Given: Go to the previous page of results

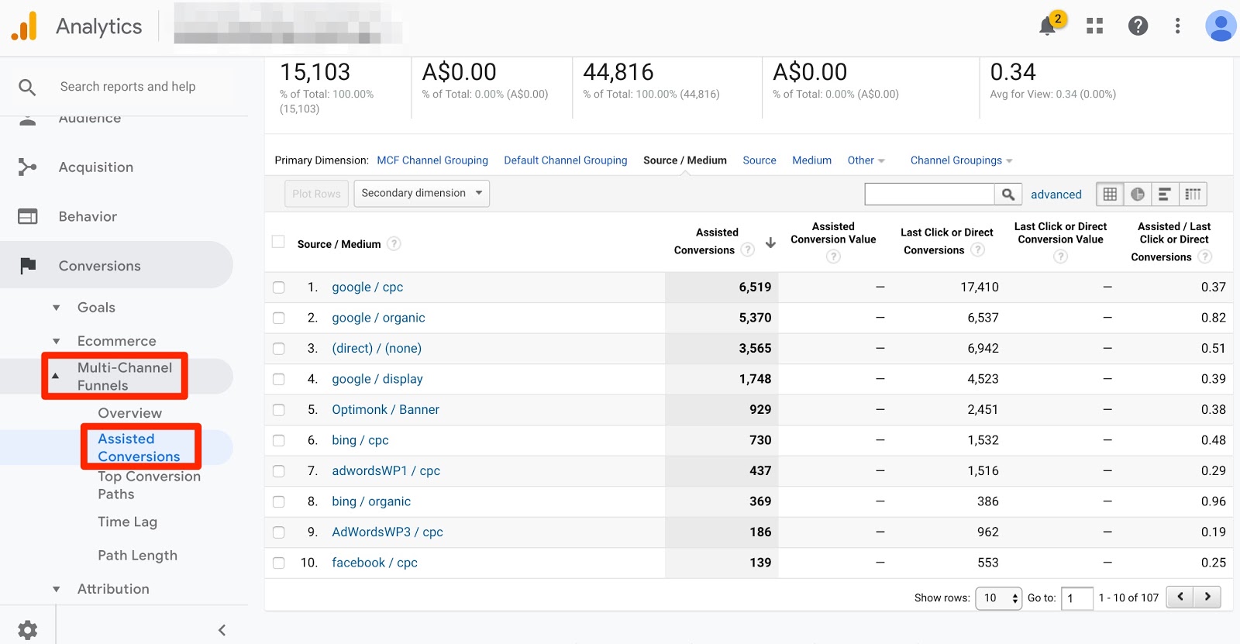Looking at the screenshot, I should 1180,597.
